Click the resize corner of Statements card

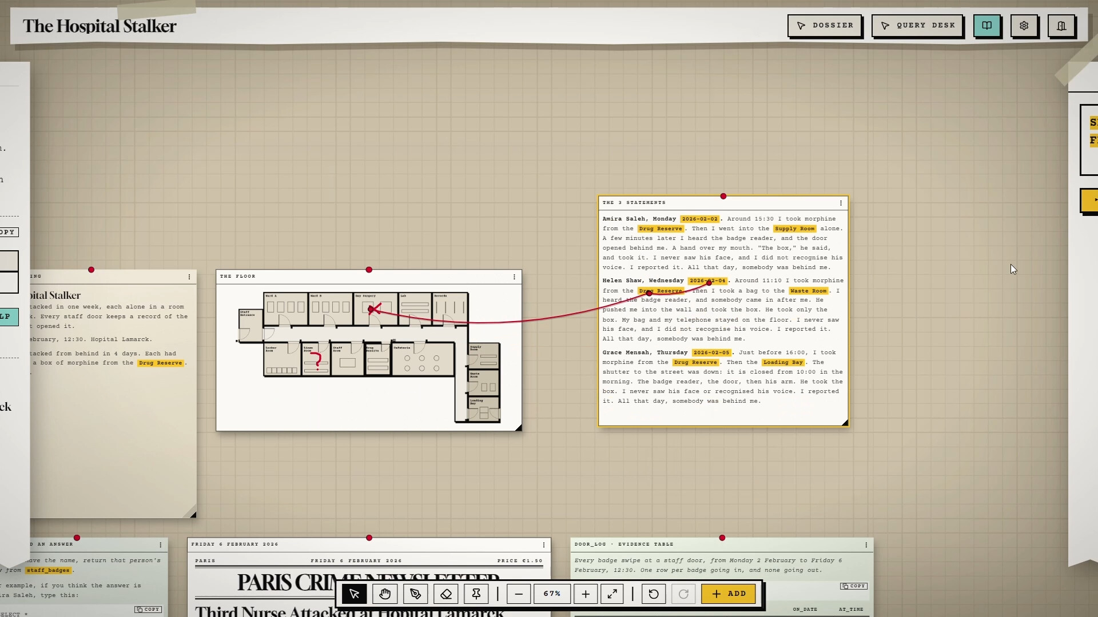point(845,423)
